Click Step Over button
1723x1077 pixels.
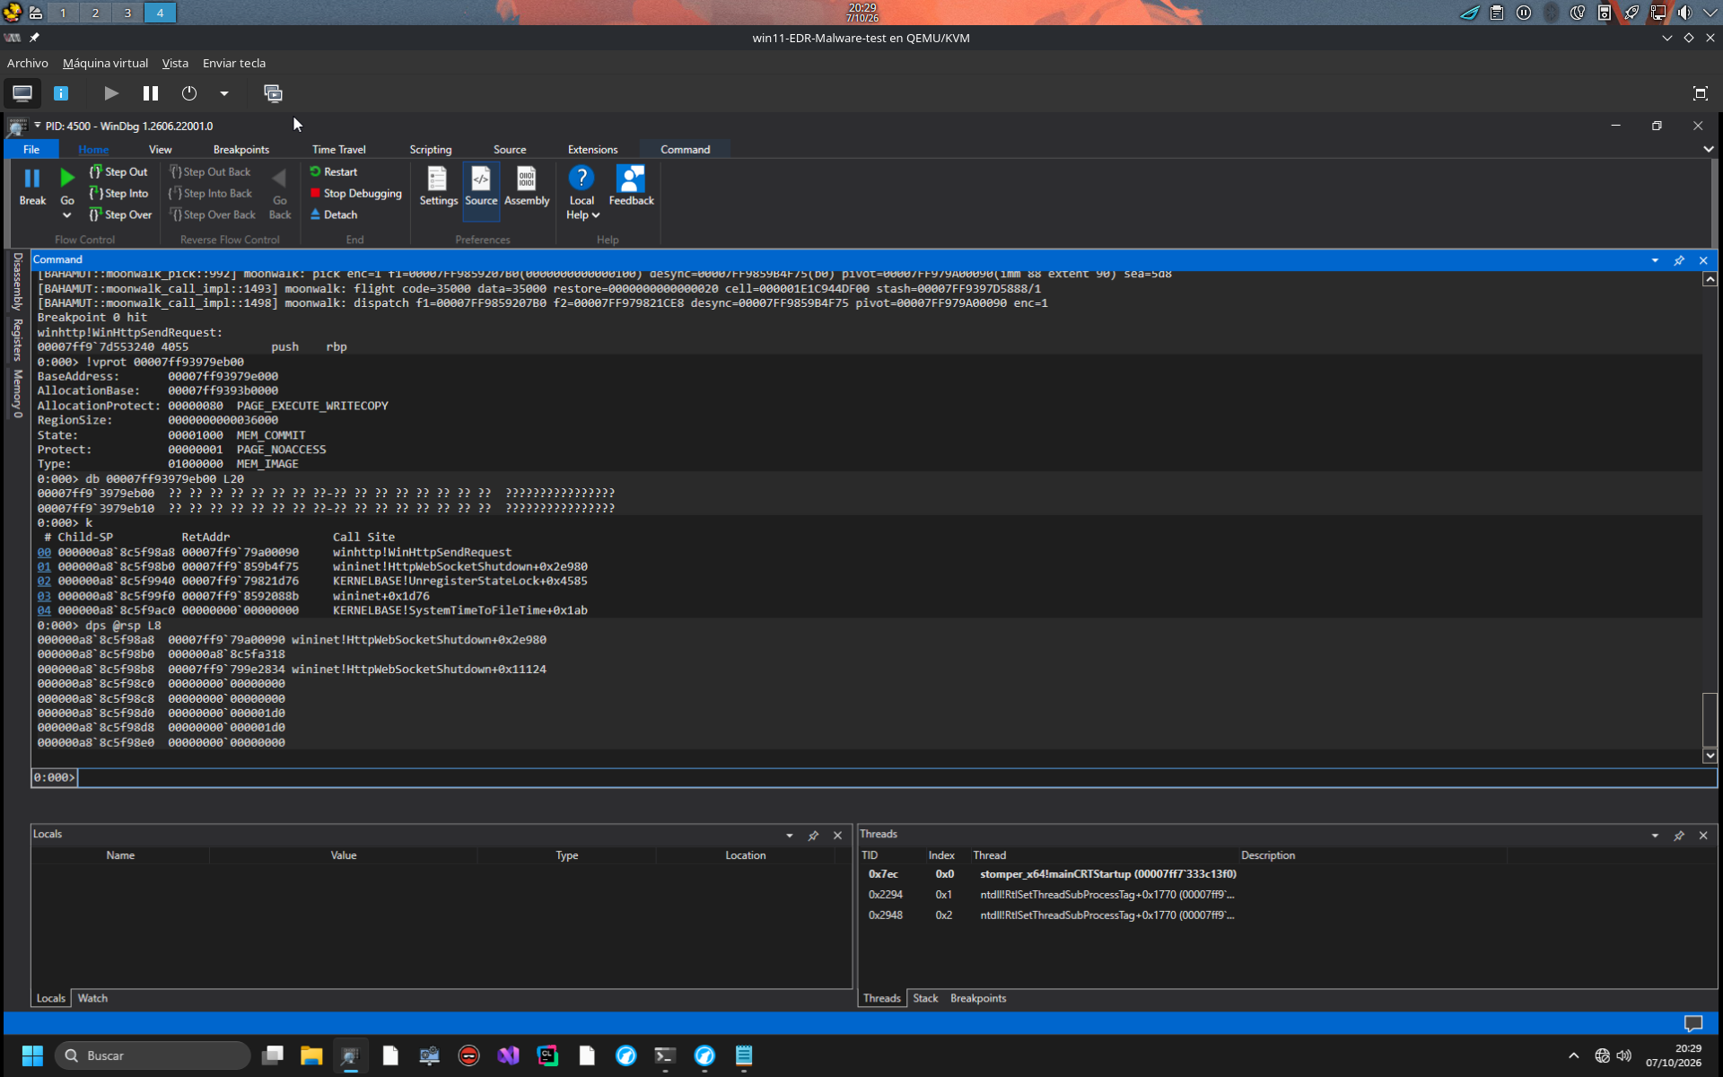pyautogui.click(x=120, y=215)
